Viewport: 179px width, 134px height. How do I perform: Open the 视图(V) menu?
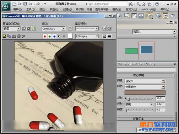pyautogui.click(x=54, y=9)
